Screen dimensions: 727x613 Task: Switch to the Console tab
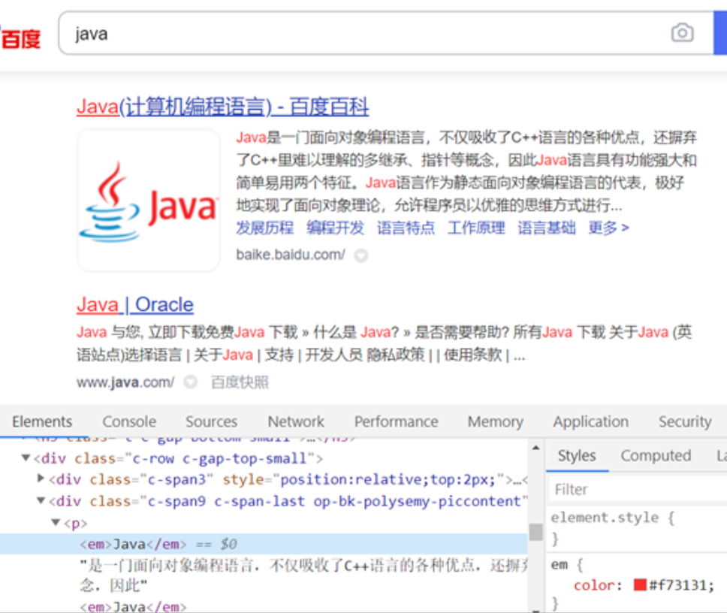pos(129,421)
